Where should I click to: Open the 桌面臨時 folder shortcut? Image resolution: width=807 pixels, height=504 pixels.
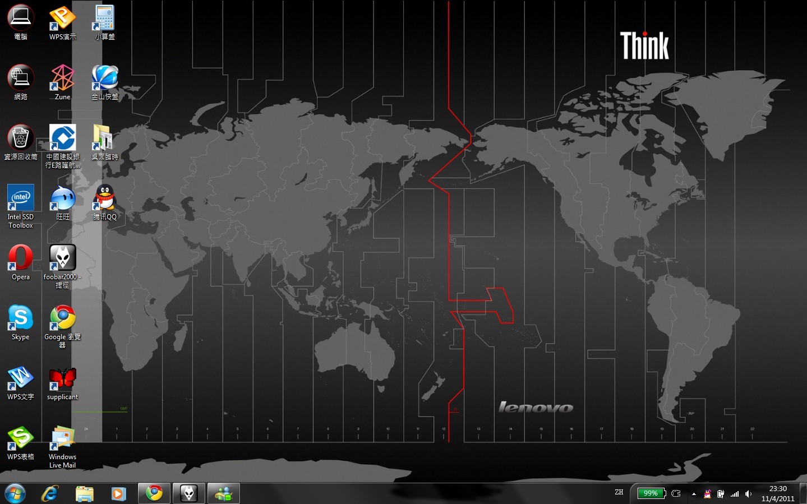(105, 142)
